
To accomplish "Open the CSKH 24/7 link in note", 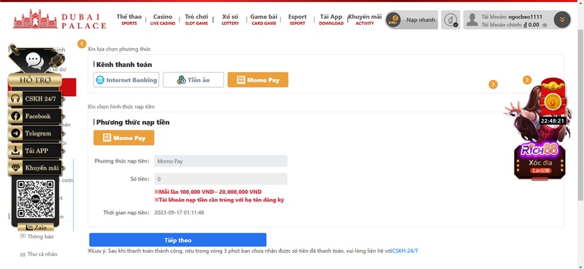I will coord(405,251).
